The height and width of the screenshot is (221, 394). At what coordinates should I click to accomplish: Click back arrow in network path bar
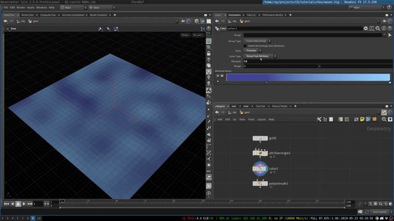(x=217, y=112)
